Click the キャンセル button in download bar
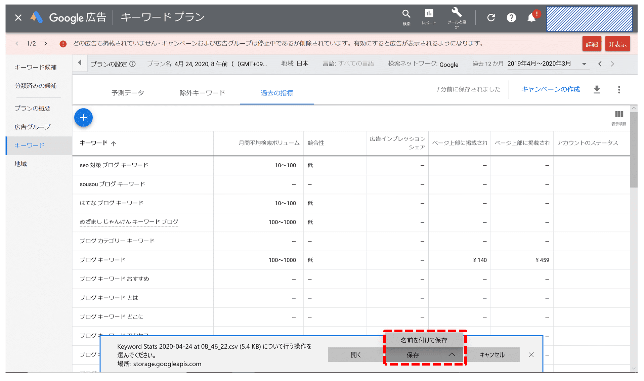 [x=492, y=355]
